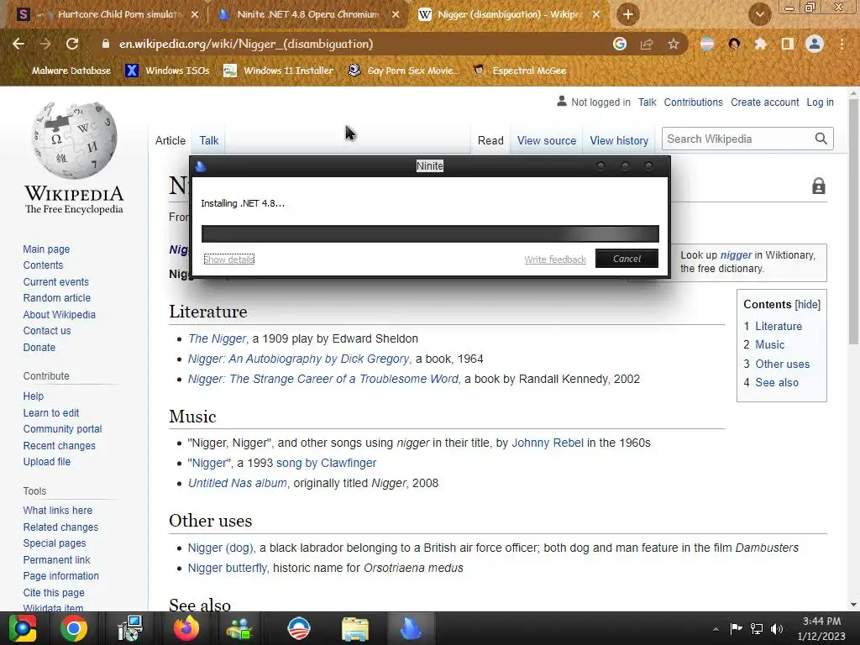Click the network tray icon
The height and width of the screenshot is (645, 860).
(757, 629)
